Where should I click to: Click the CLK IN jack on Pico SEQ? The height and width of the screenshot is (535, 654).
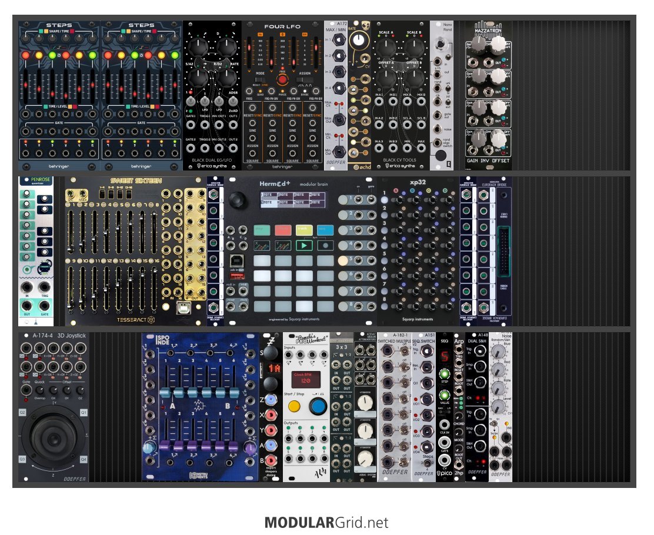tap(445, 424)
